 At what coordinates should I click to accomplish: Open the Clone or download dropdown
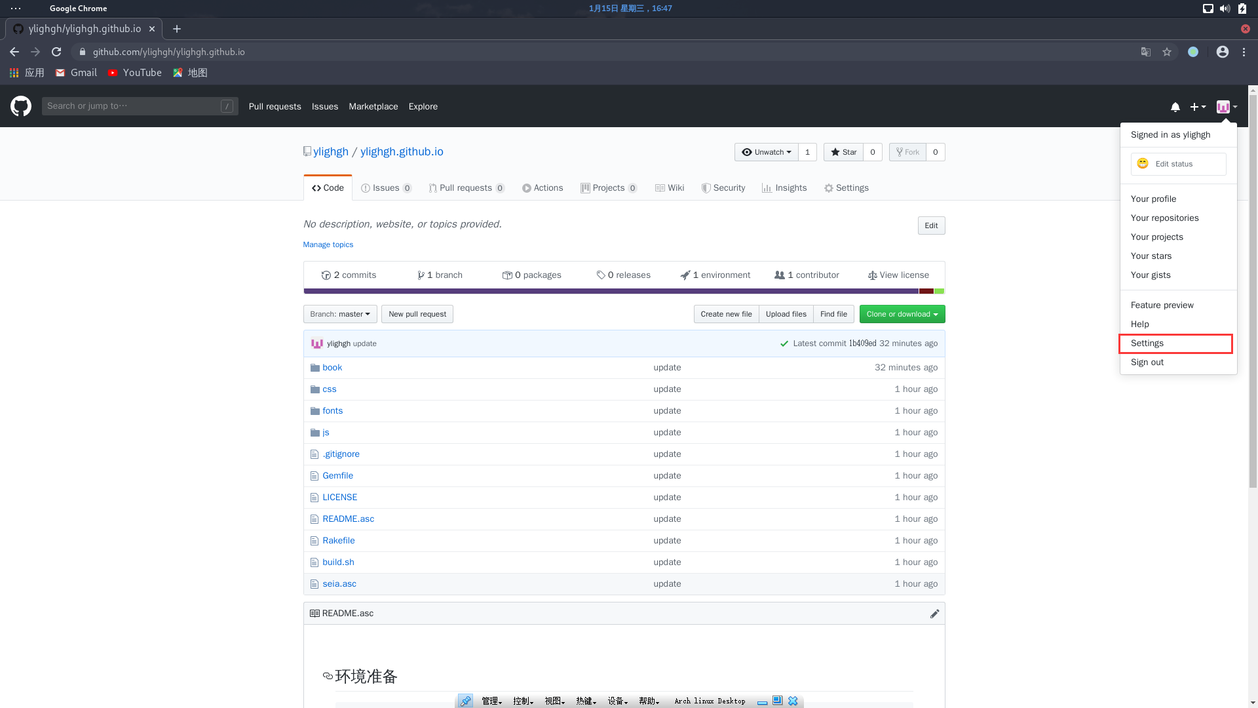tap(902, 314)
